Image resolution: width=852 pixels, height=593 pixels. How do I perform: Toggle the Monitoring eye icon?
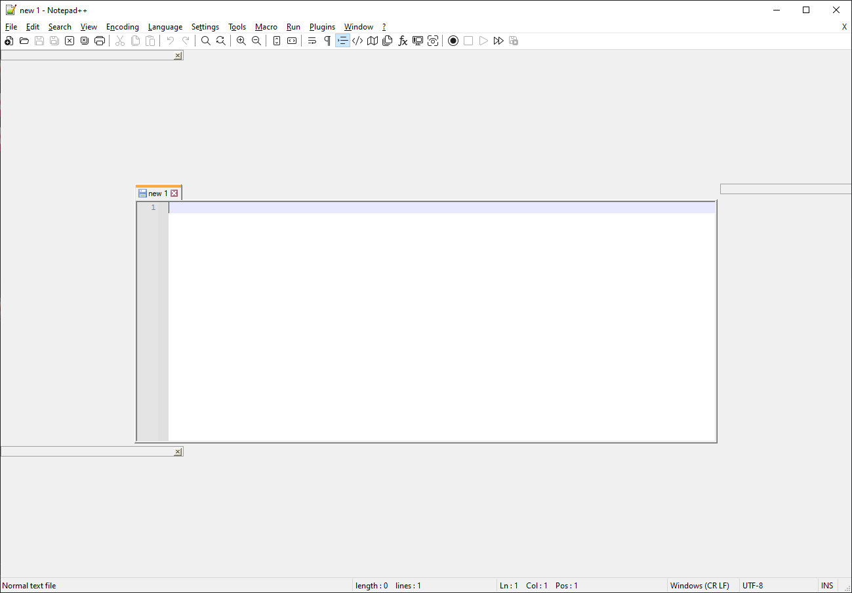coord(433,41)
